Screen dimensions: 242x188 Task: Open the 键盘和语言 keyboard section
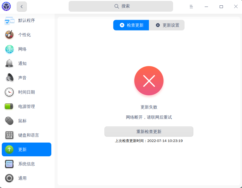[27, 135]
